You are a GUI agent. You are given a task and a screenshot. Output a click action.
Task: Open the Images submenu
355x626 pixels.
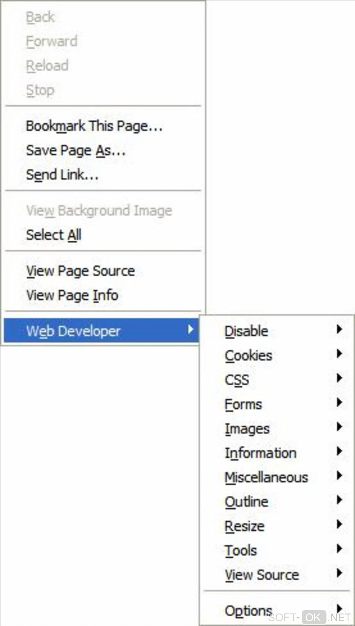[x=247, y=429]
